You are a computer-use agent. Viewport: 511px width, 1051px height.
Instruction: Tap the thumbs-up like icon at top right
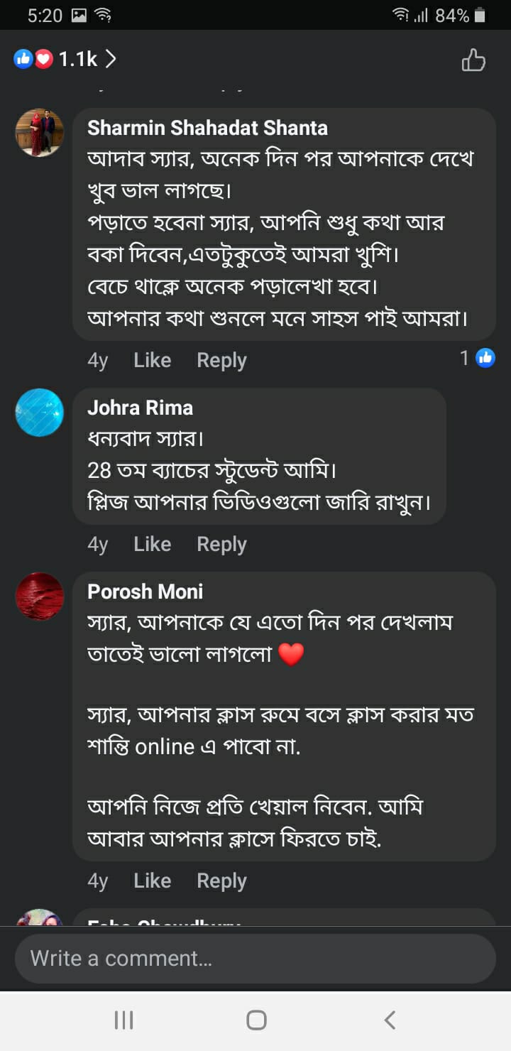[x=473, y=60]
